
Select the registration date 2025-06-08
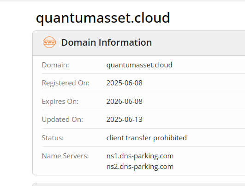click(125, 83)
